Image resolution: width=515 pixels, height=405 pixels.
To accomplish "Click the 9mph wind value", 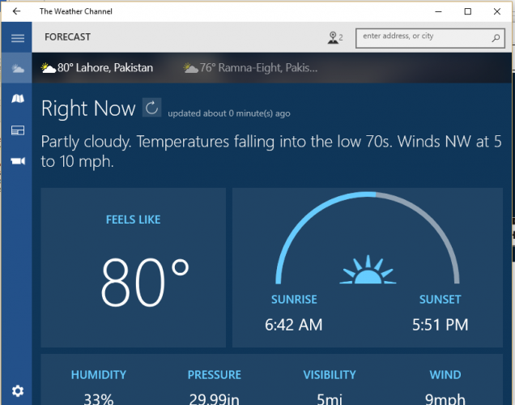I will tap(445, 399).
